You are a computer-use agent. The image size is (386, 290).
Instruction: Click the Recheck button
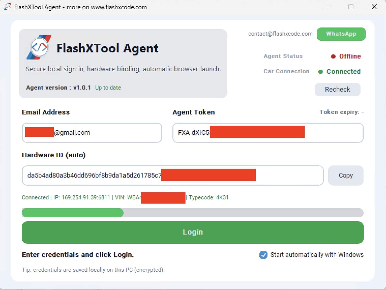pos(337,90)
